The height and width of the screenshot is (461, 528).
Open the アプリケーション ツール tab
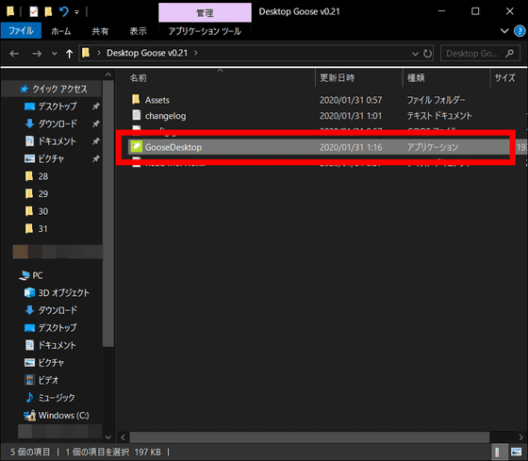[205, 31]
